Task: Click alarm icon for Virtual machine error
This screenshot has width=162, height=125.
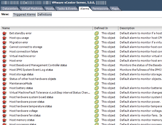Action: [5, 56]
